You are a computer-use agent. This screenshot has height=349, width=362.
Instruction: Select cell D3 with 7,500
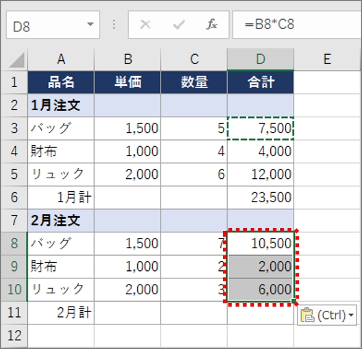click(260, 128)
